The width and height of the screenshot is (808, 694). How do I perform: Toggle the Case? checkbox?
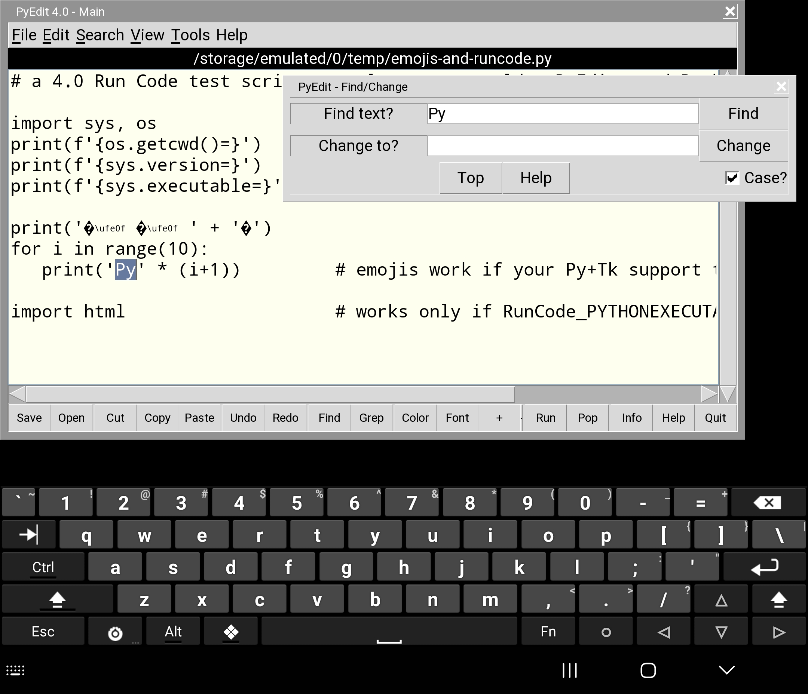coord(732,178)
